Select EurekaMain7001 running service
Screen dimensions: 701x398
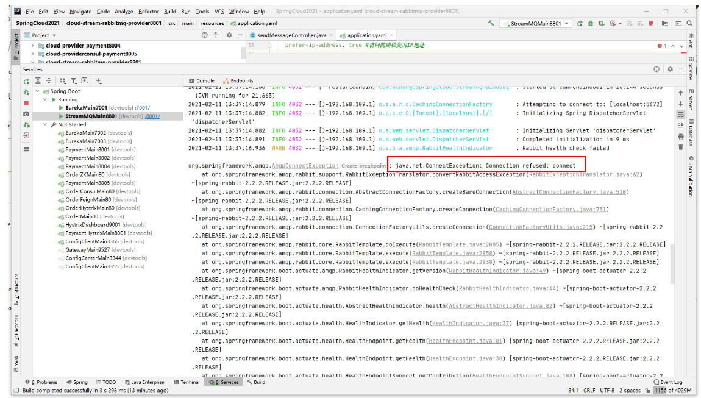click(86, 108)
